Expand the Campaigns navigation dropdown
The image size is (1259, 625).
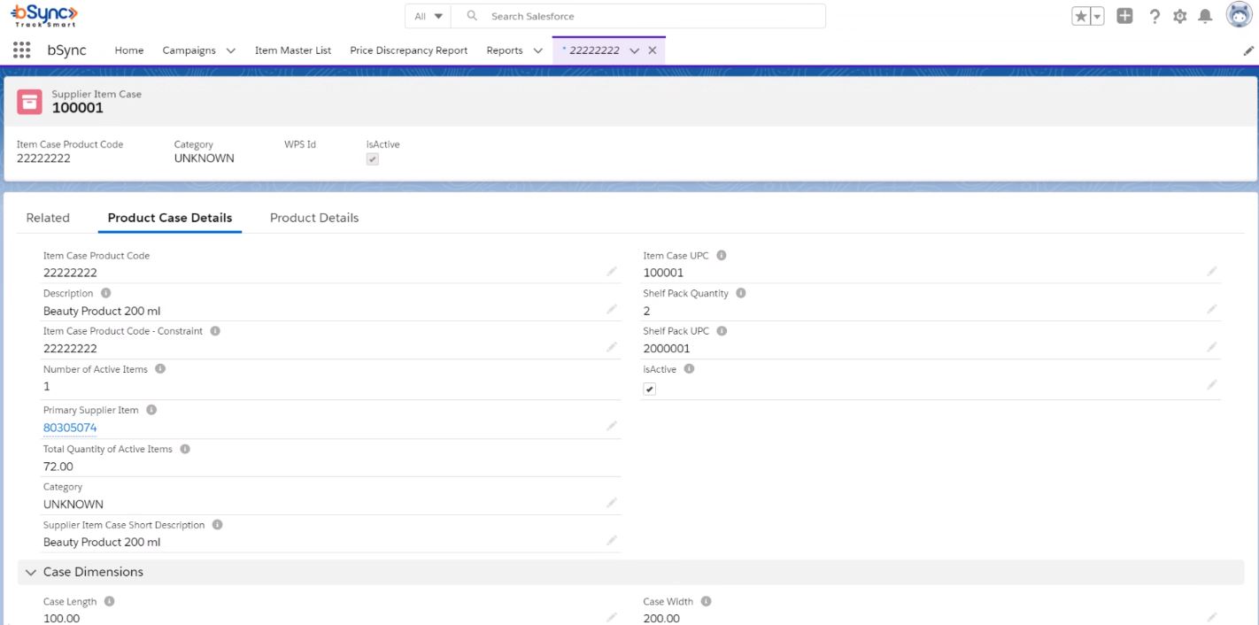point(231,50)
